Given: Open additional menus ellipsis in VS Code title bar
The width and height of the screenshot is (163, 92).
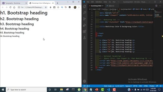Looking at the screenshot, I should (118, 2).
